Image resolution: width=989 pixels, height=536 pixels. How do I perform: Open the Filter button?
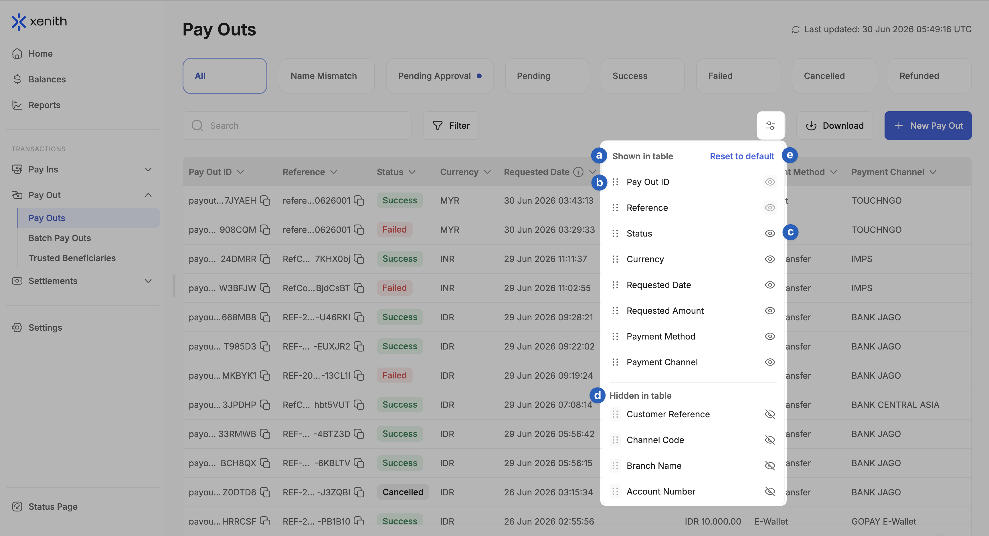click(x=451, y=126)
